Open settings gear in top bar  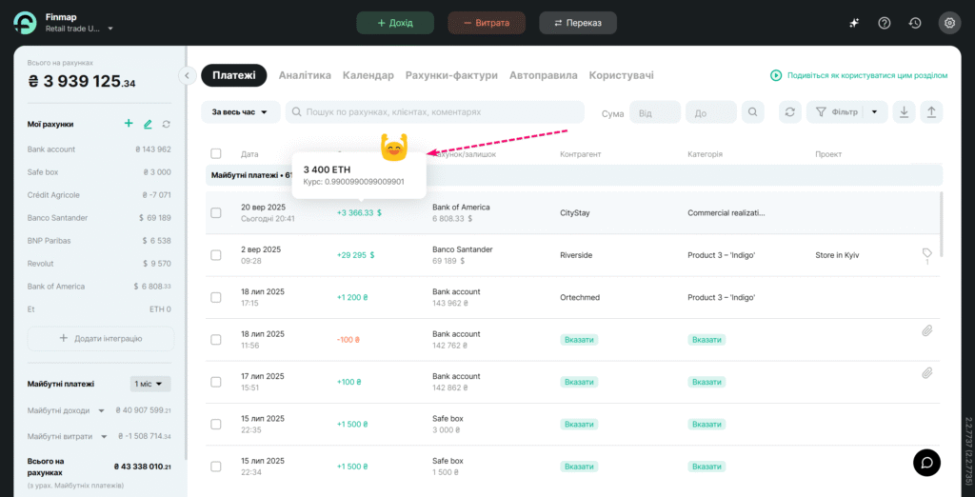(x=947, y=23)
